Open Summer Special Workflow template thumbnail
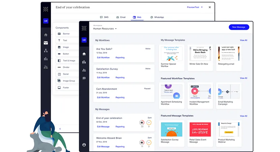280x152 pixels. pyautogui.click(x=172, y=54)
